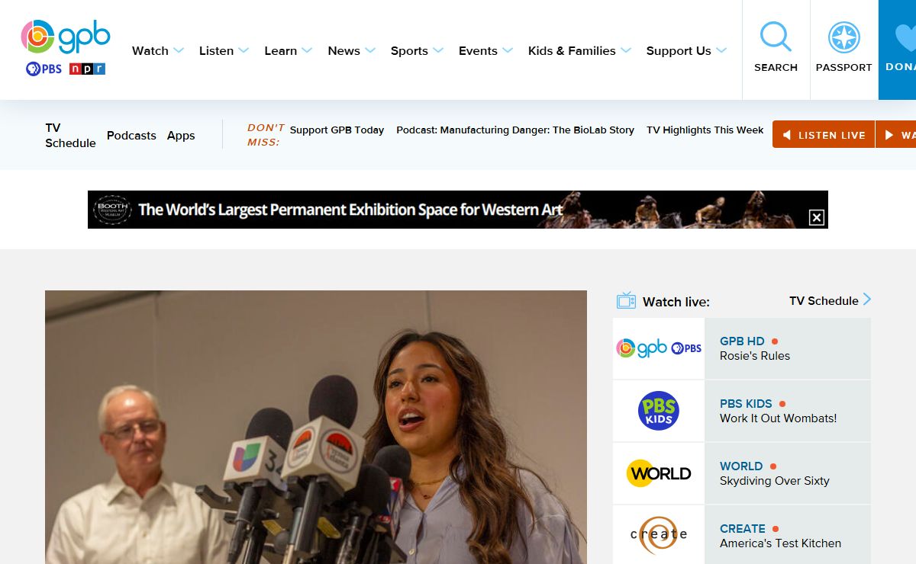Click America's Test Kitchen title
916x564 pixels.
[x=780, y=543]
